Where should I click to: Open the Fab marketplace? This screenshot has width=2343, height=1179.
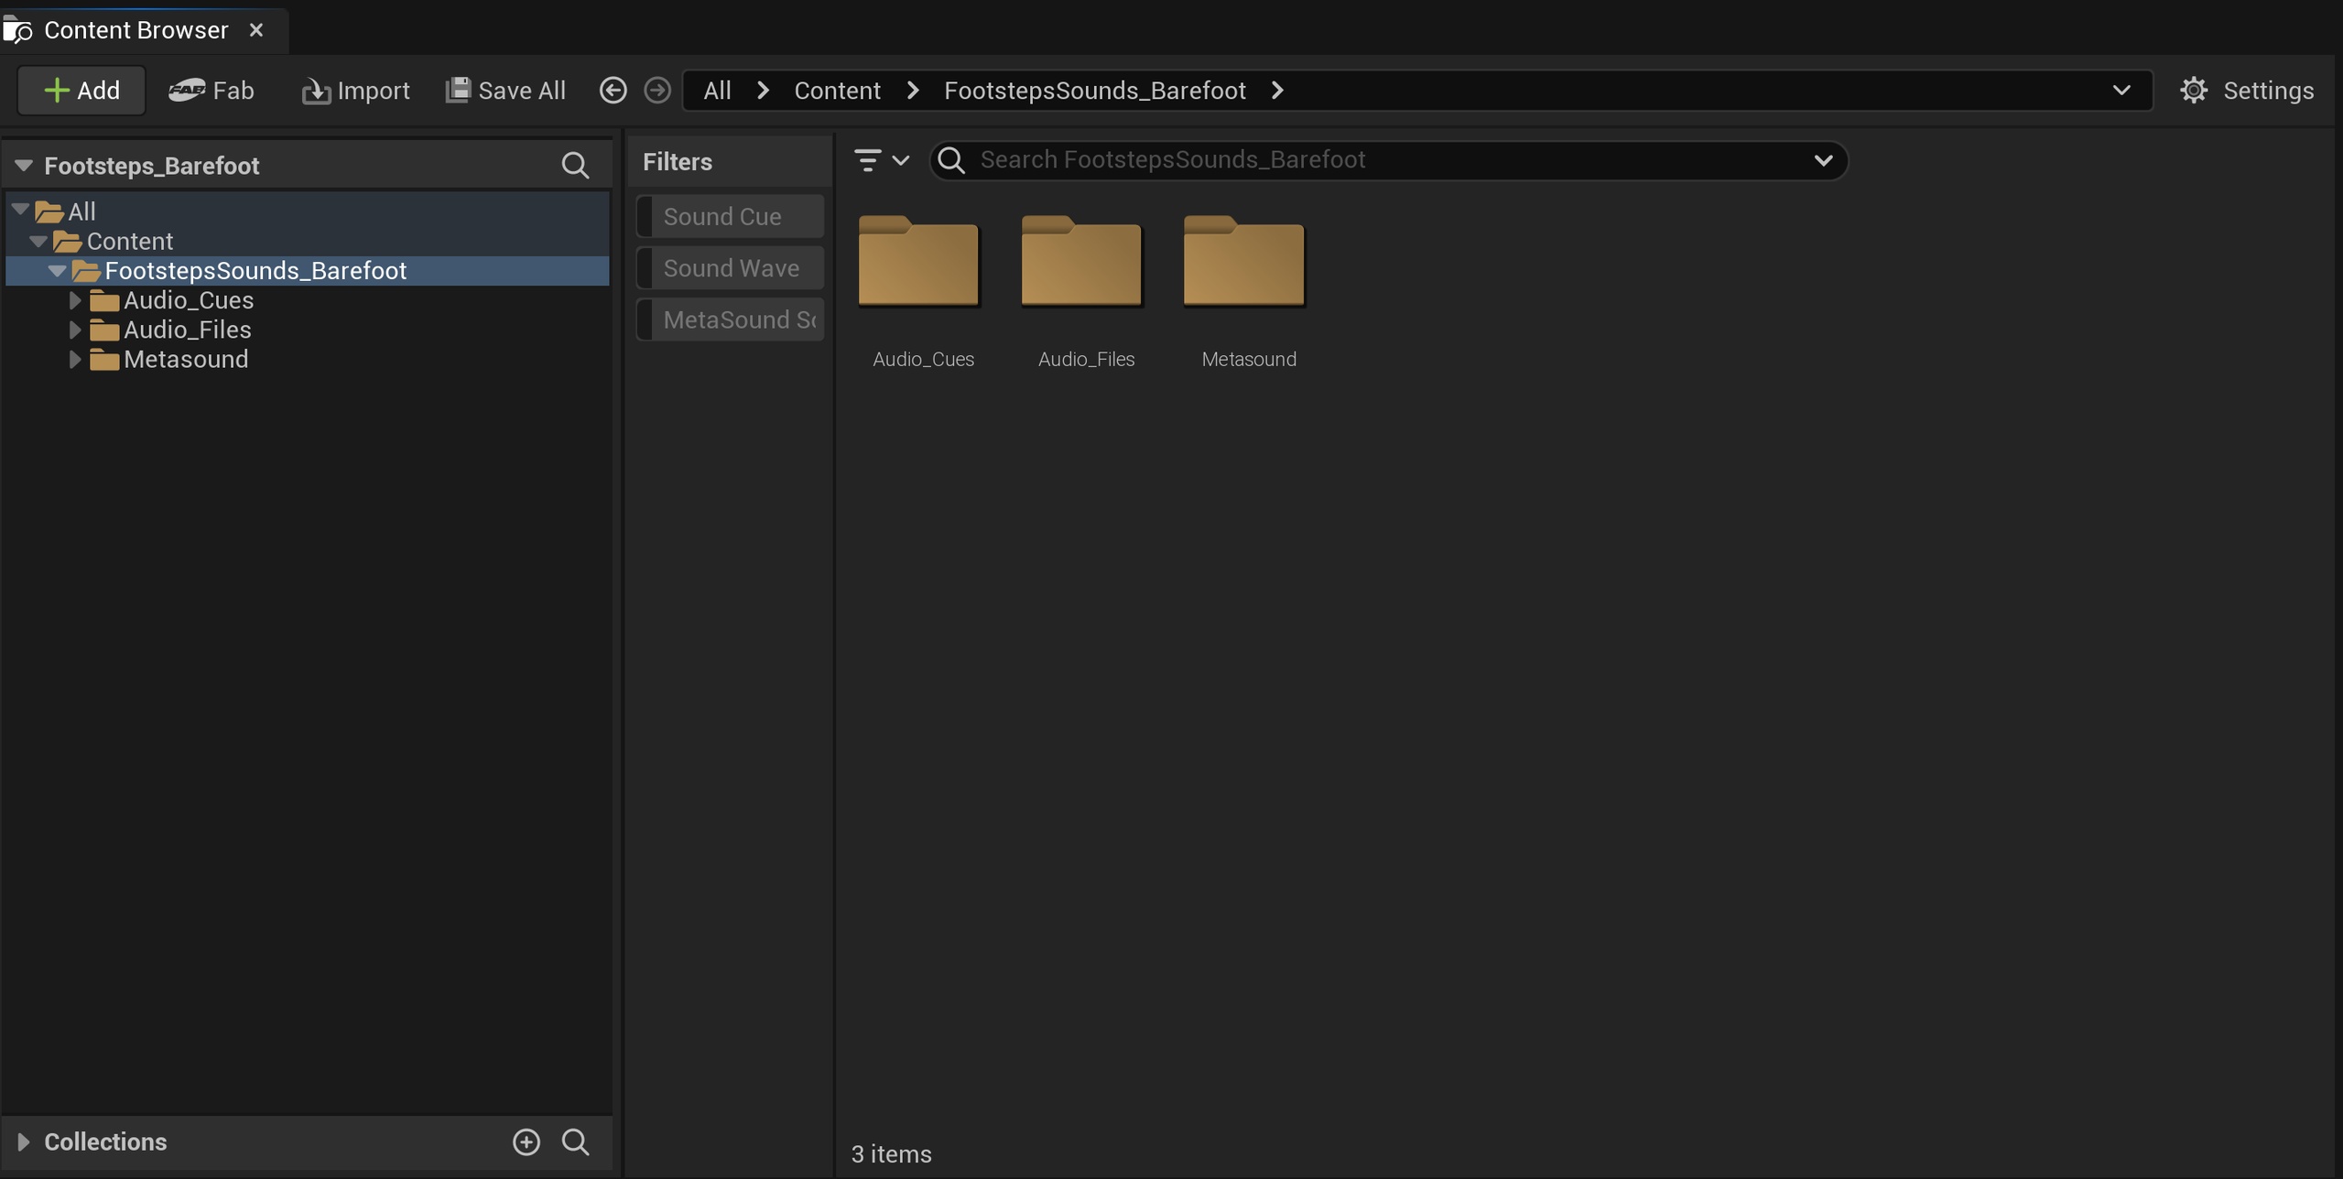coord(212,91)
